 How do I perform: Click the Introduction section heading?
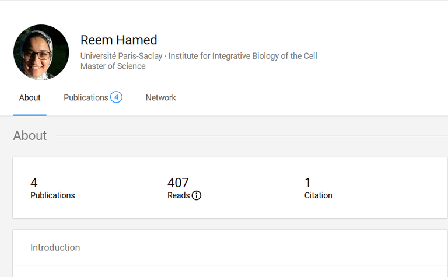click(55, 247)
